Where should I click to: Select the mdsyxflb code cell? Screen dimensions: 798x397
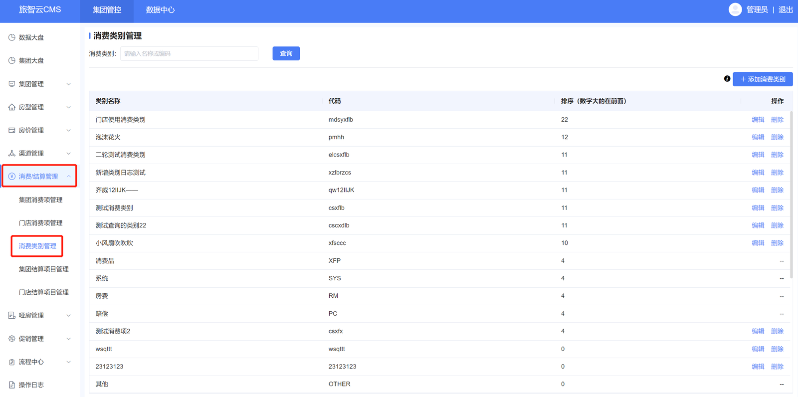click(341, 120)
